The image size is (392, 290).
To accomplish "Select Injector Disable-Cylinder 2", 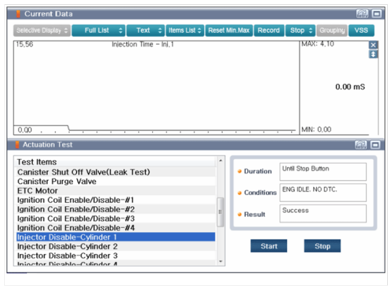I will pos(67,246).
